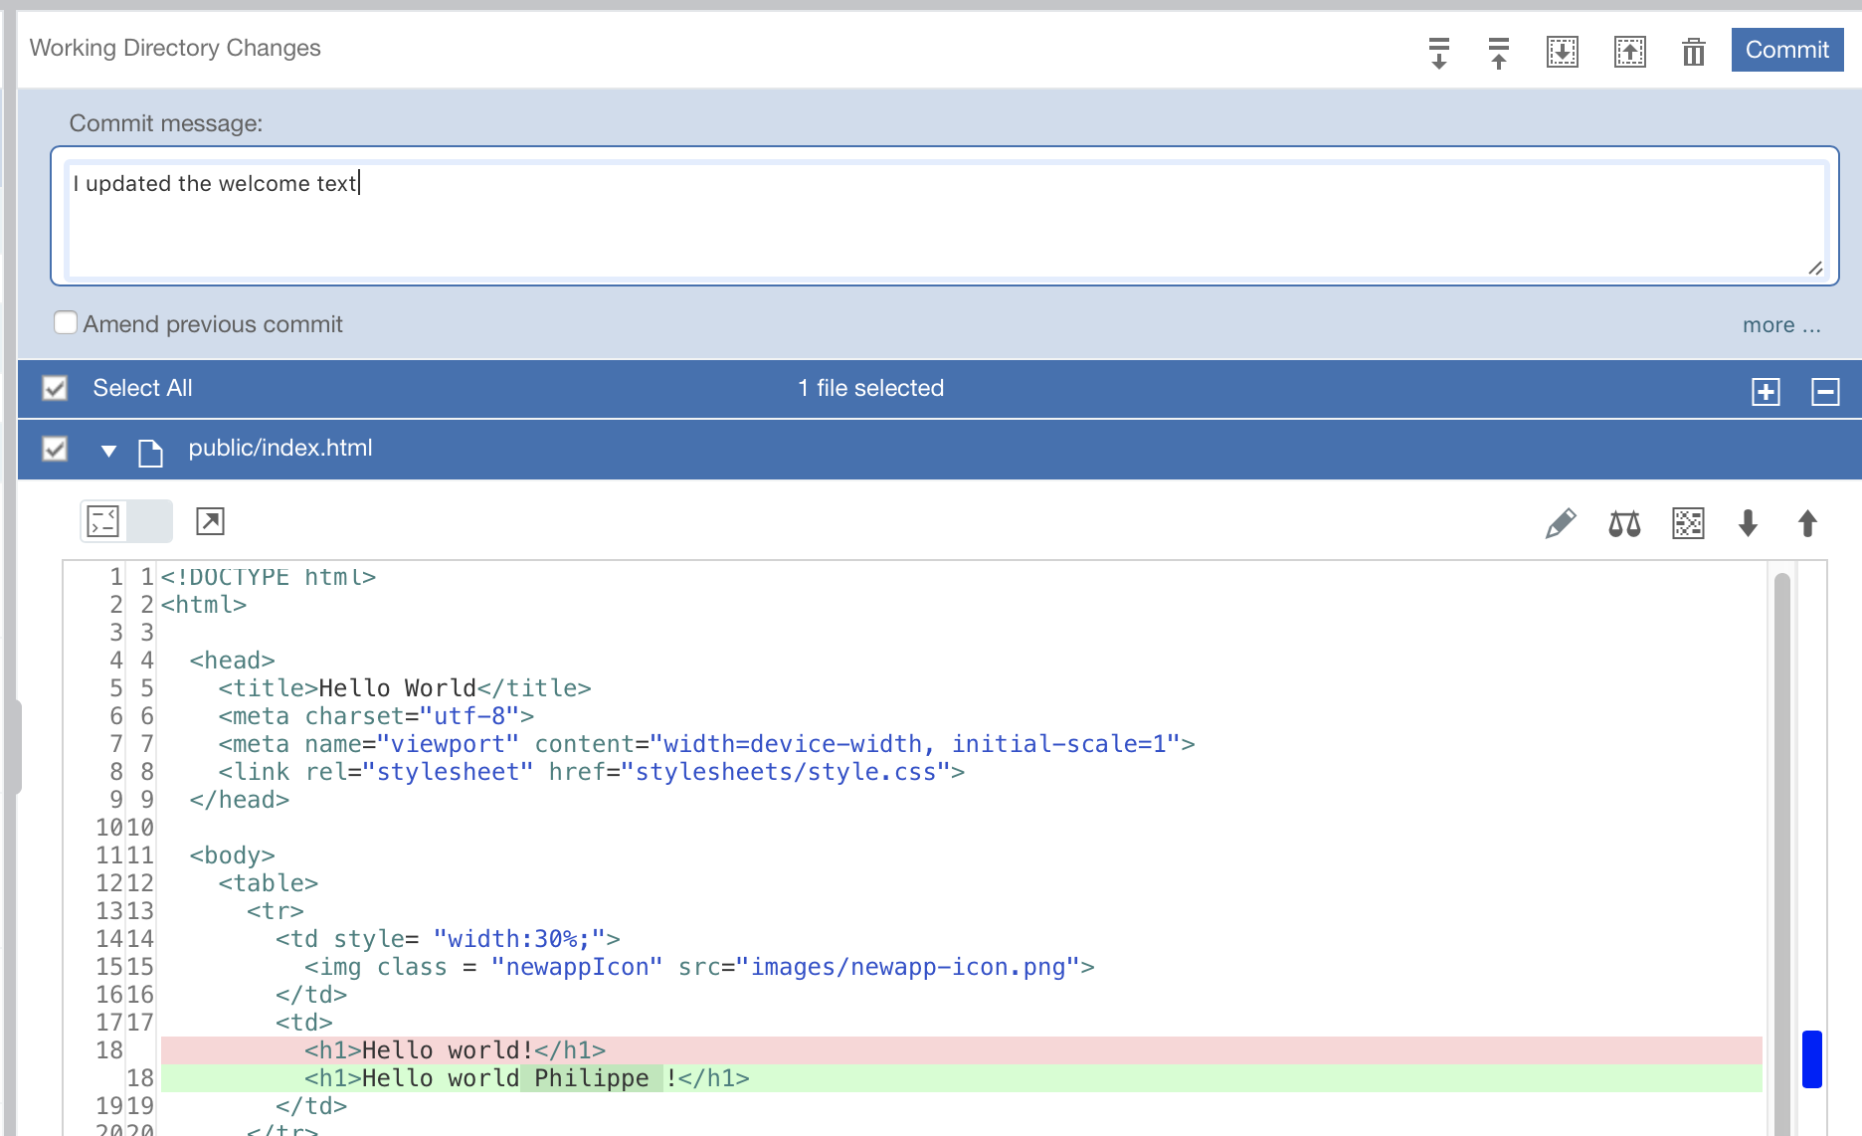Collapse the public/index.html diff

pos(108,450)
